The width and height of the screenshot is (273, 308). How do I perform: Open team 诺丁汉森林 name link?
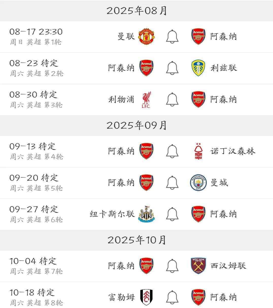click(x=233, y=151)
